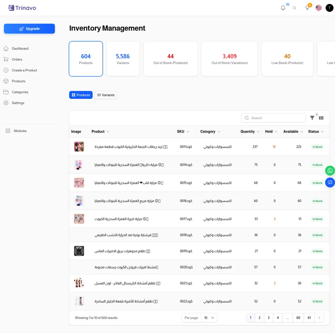This screenshot has width=335, height=333.
Task: Open product thumbnail for SKU 0022
Action: click(79, 301)
